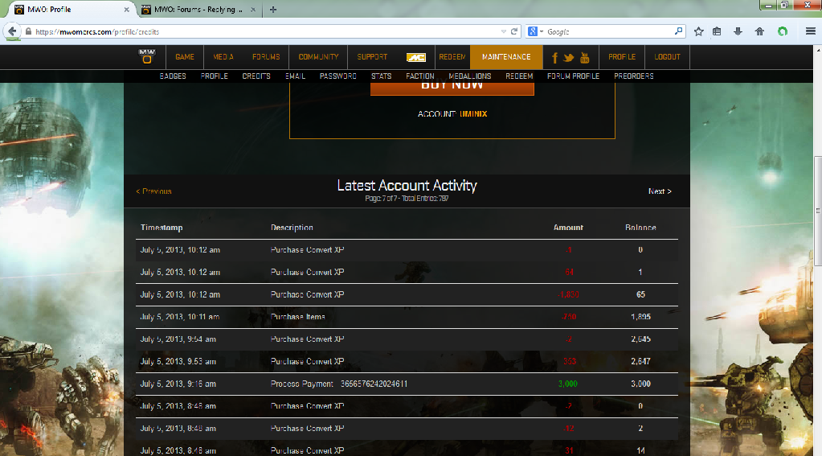Click in the Google search field
Screen dimensions: 822x456
(608, 31)
